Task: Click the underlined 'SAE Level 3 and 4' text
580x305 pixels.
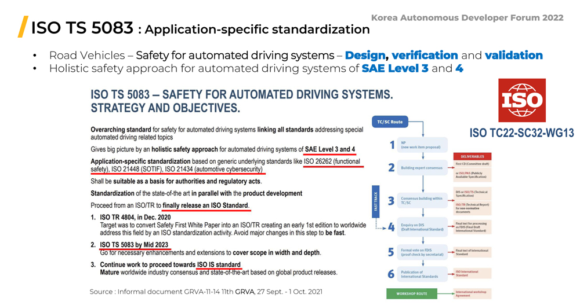Action: pos(330,149)
